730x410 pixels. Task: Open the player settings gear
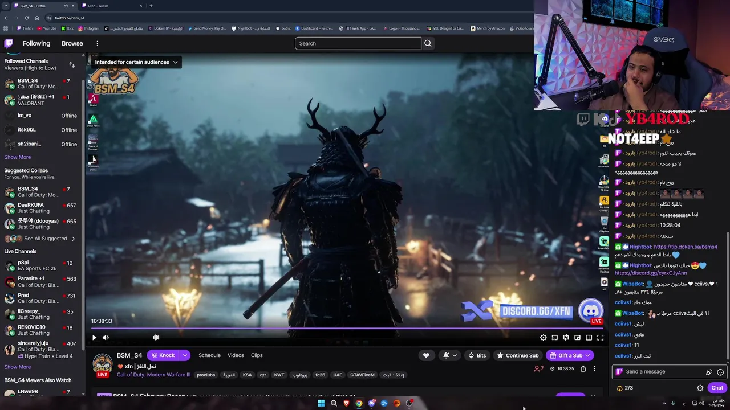[543, 338]
